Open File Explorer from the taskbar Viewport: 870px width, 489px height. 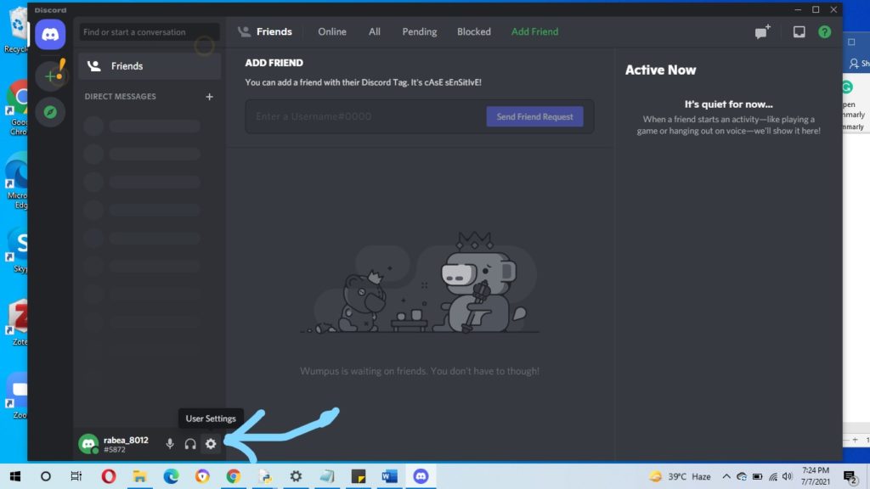pos(140,476)
